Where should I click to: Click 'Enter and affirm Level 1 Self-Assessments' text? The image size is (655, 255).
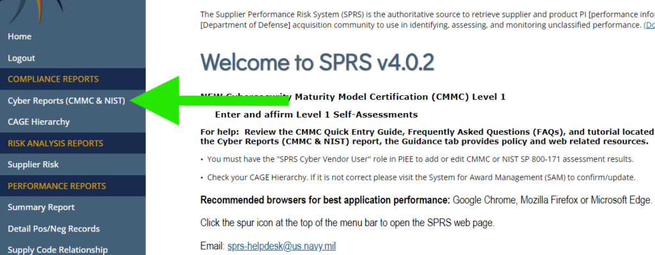[x=316, y=114]
